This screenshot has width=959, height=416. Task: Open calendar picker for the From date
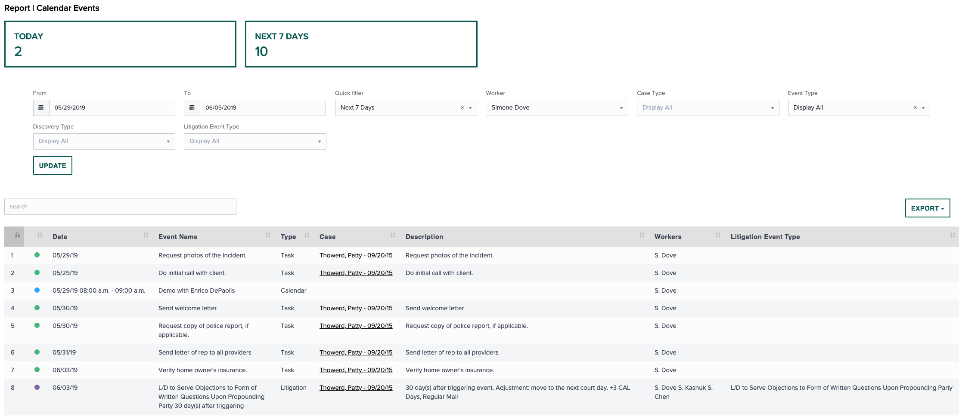click(x=41, y=107)
